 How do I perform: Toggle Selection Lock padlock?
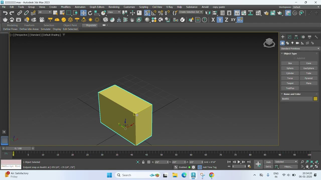click(143, 162)
